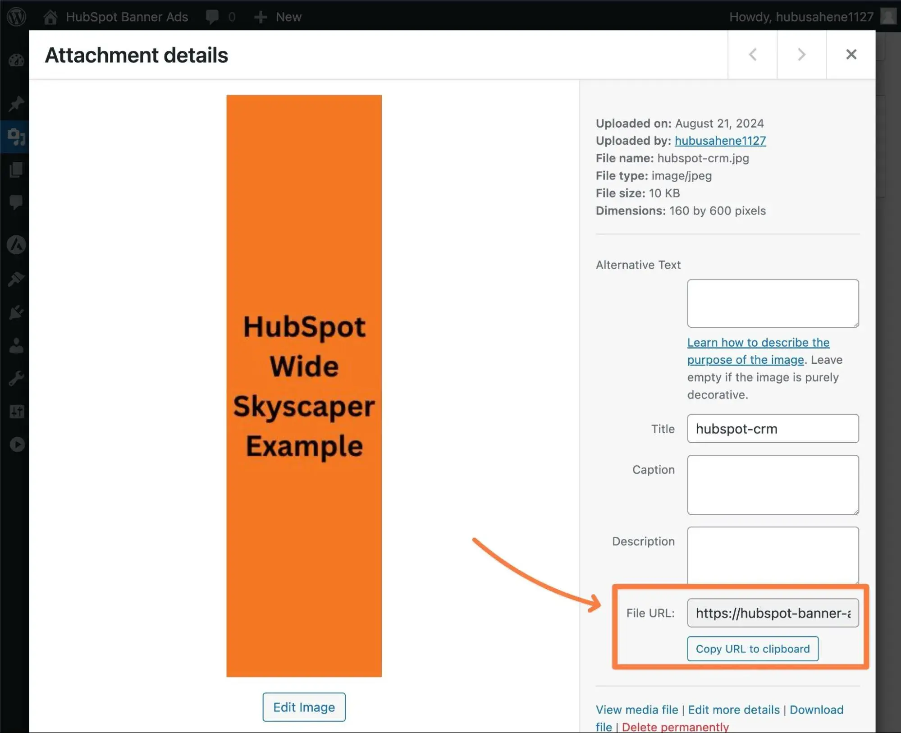Open the Pages sidebar icon
901x733 pixels.
coord(17,170)
